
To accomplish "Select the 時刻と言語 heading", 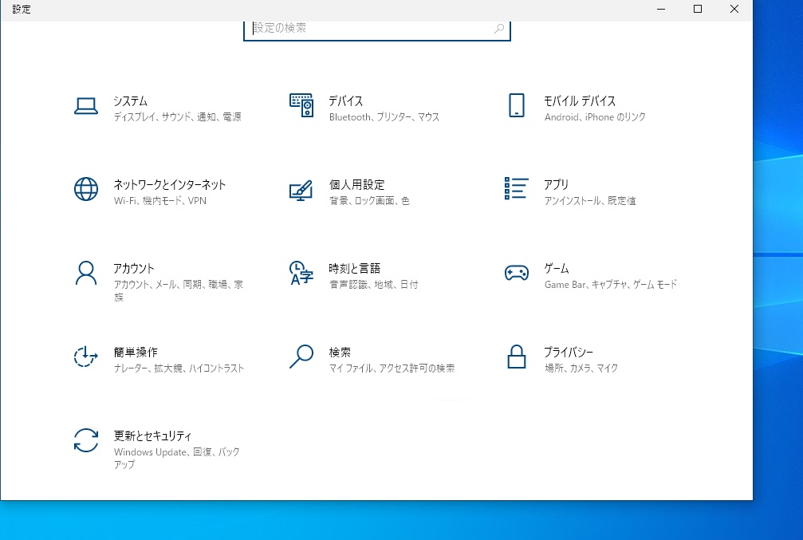I will (355, 269).
